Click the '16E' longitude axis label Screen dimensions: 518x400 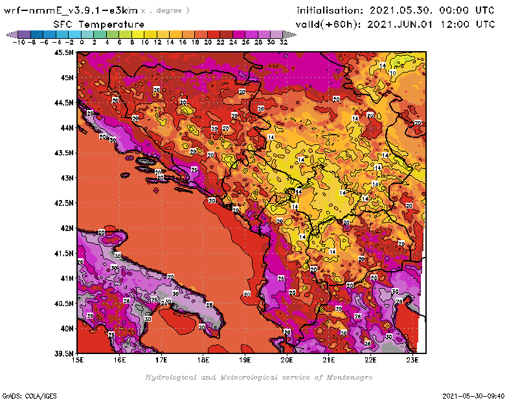120,360
